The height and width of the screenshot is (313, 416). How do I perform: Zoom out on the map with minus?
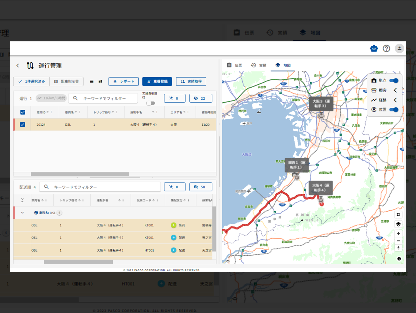[398, 241]
